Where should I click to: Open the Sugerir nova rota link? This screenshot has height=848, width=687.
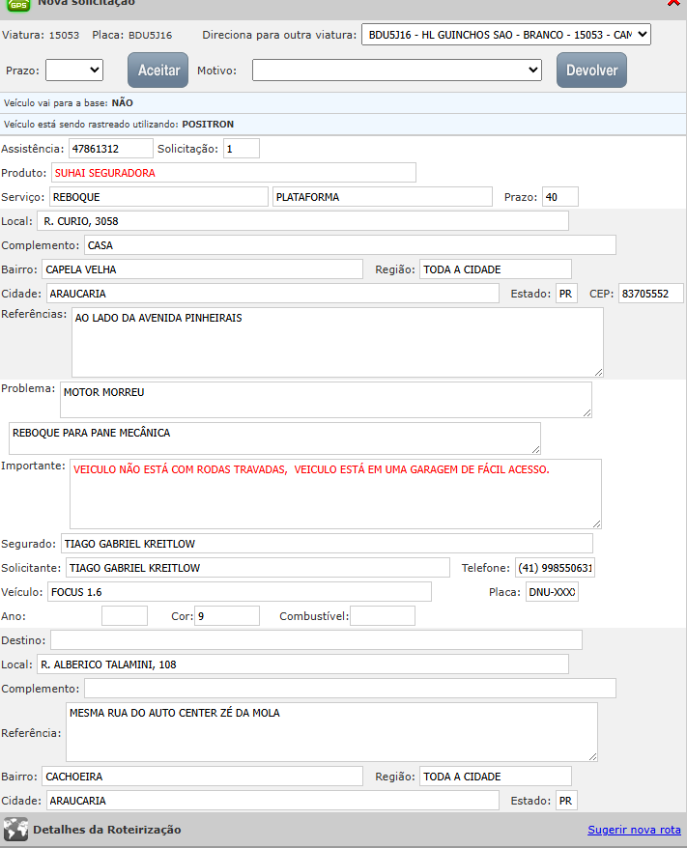click(634, 830)
